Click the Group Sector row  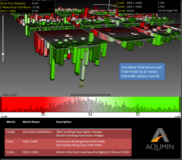(148, 11)
